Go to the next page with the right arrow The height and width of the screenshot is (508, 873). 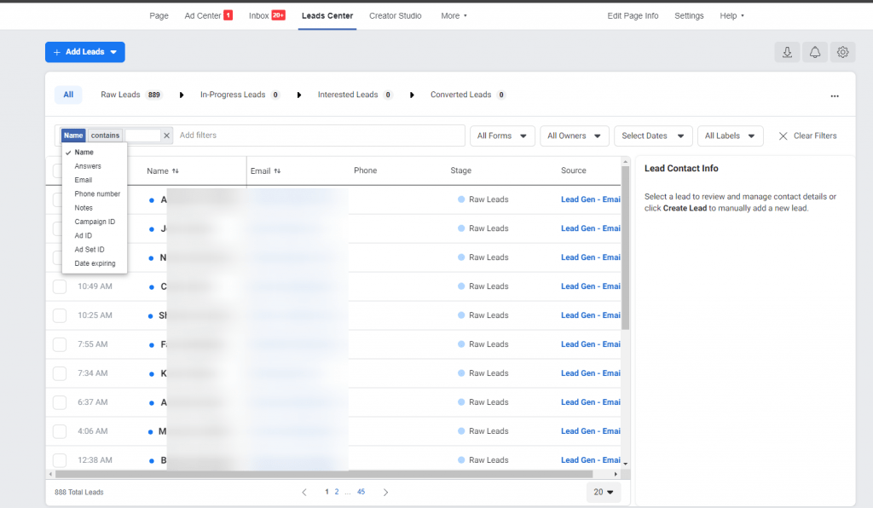385,492
